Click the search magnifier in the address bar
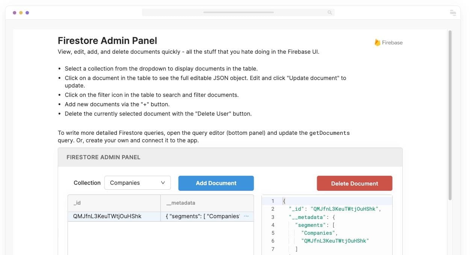470x255 pixels. point(329,12)
